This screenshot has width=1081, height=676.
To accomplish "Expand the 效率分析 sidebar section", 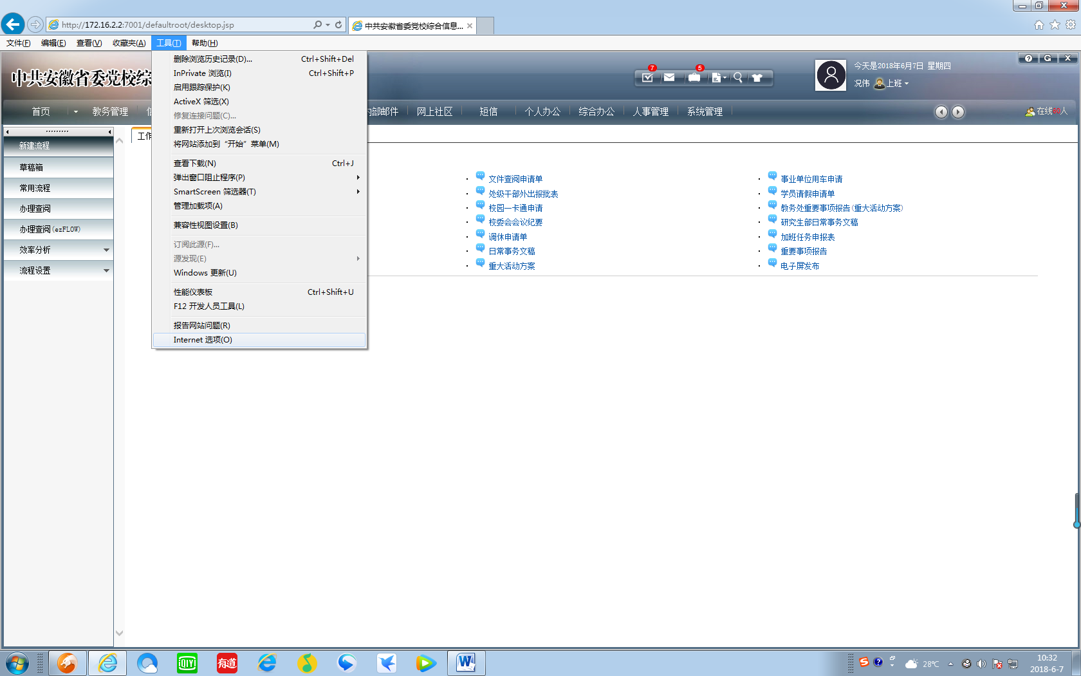I will click(x=59, y=250).
